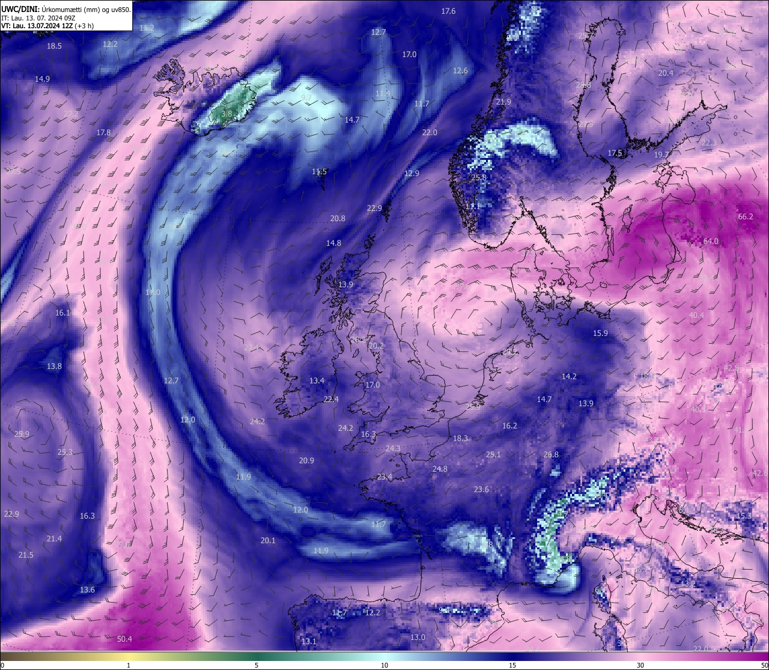Click the 21.5 value label
The image size is (769, 670).
(26, 555)
